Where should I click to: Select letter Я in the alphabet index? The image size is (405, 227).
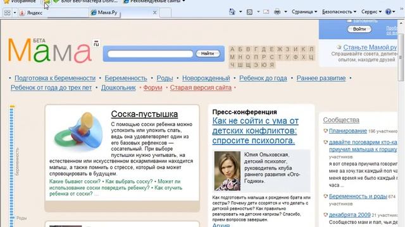271,65
